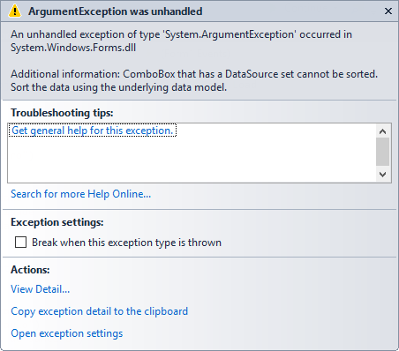399x351 pixels.
Task: Click the tips list scrollbar down arrow
Action: [382, 175]
